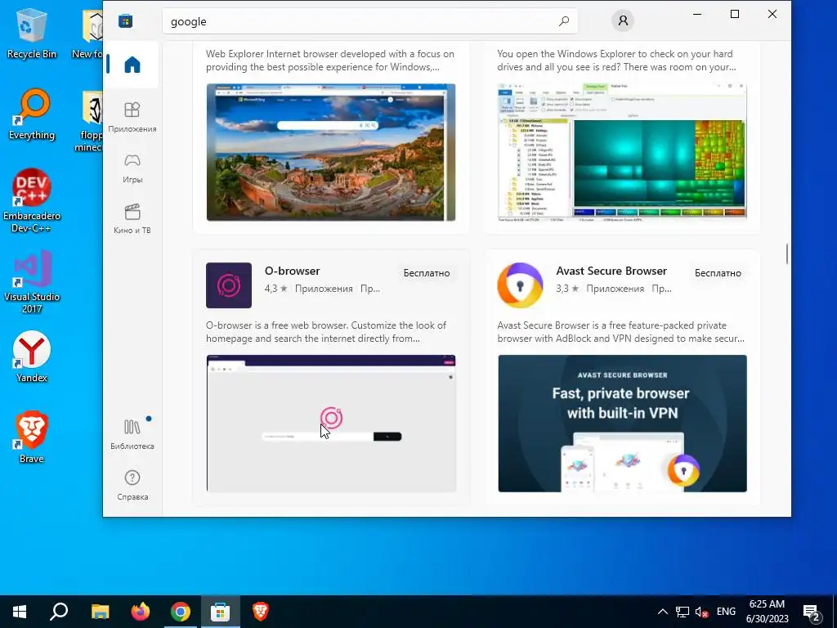
Task: Click the 3,3 star rating of Avast
Action: 567,289
